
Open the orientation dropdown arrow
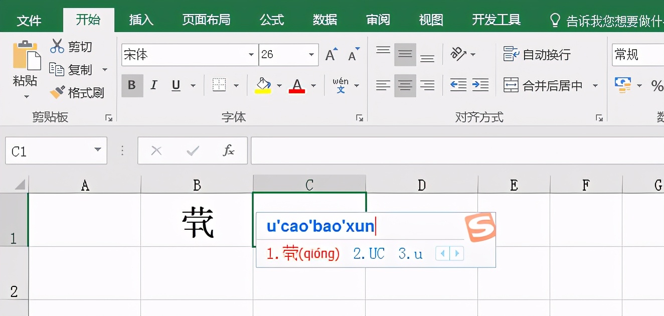[x=473, y=54]
